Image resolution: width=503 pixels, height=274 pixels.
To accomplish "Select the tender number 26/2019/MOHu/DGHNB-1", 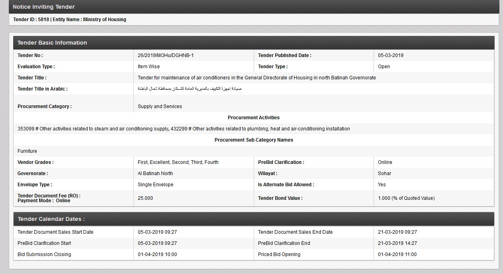I will click(x=165, y=55).
